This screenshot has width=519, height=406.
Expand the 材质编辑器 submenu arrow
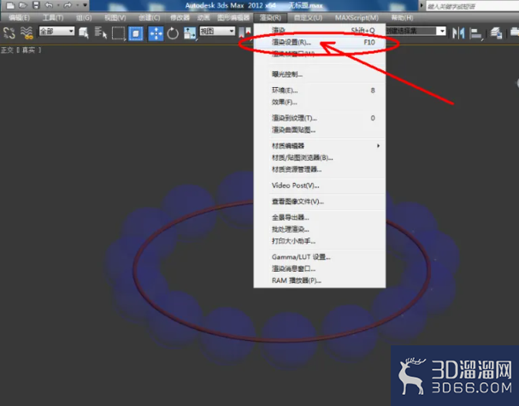[378, 146]
